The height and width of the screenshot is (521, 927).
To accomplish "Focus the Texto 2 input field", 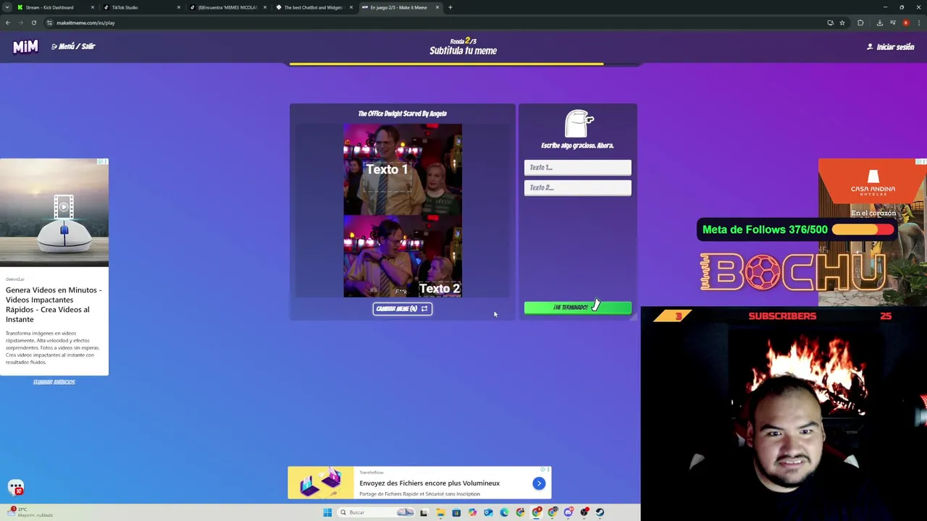I will click(577, 187).
